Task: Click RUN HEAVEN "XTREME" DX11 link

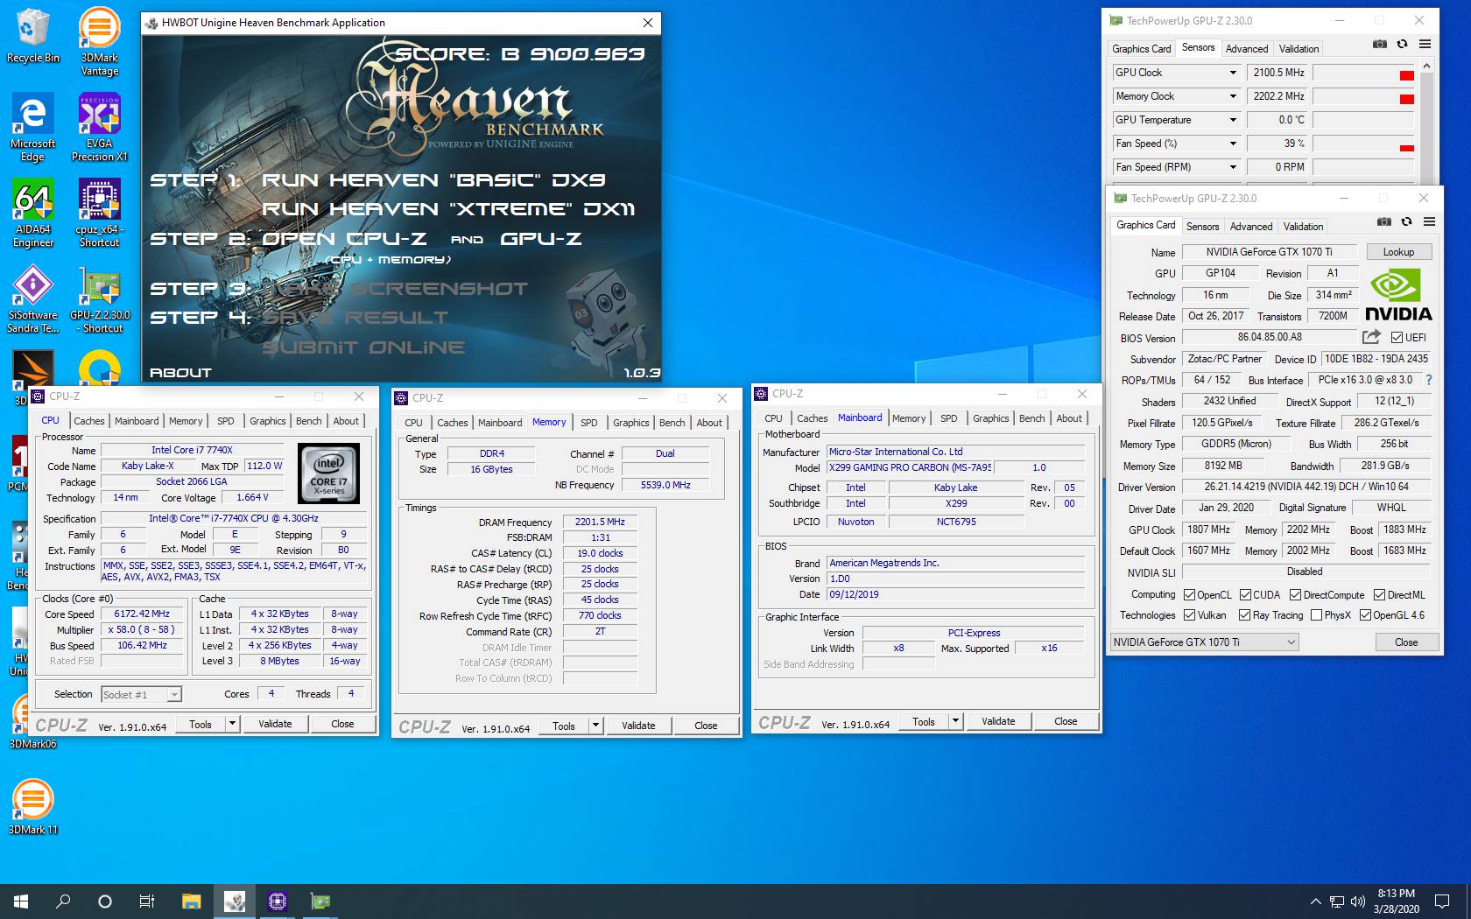Action: [x=447, y=209]
